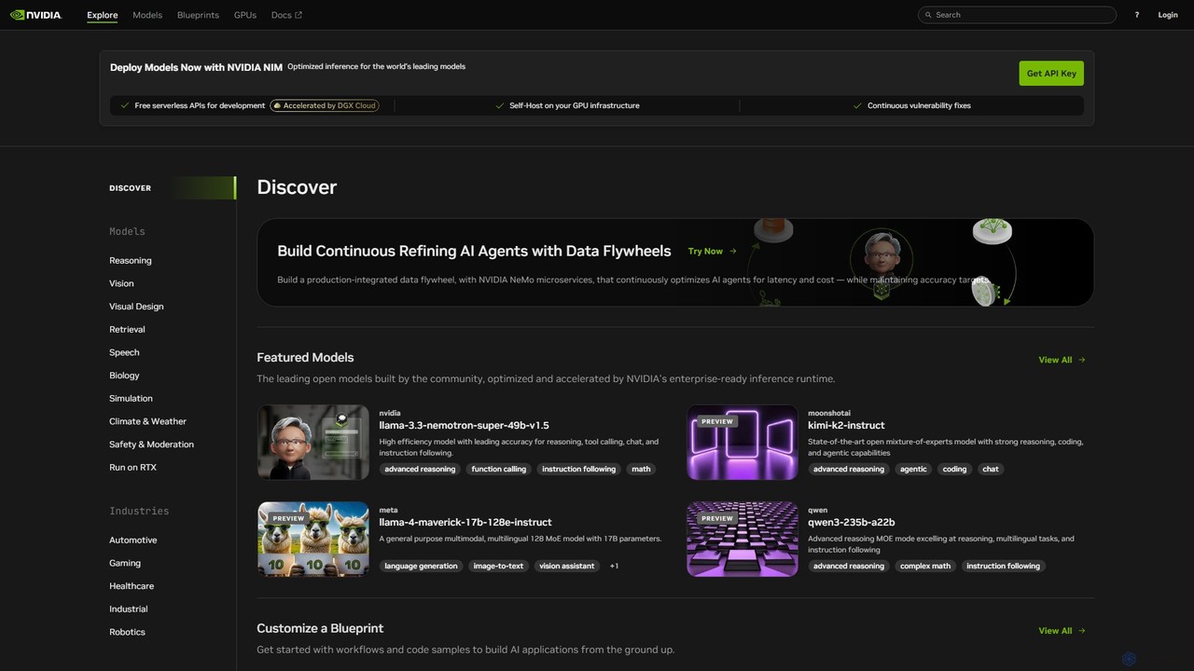Open the Models tab
The image size is (1194, 671).
coord(147,15)
